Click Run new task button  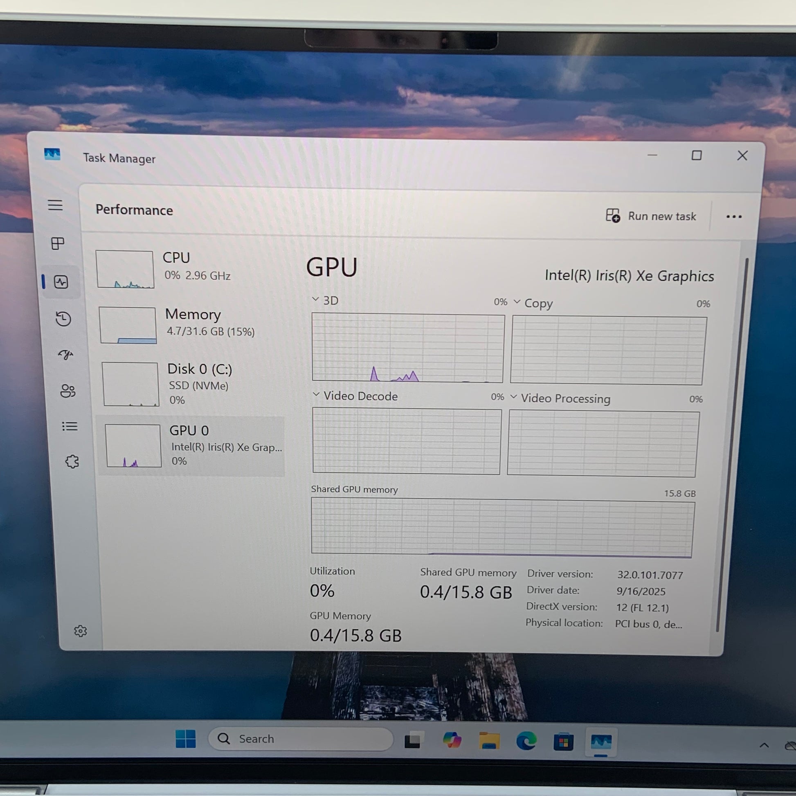651,216
